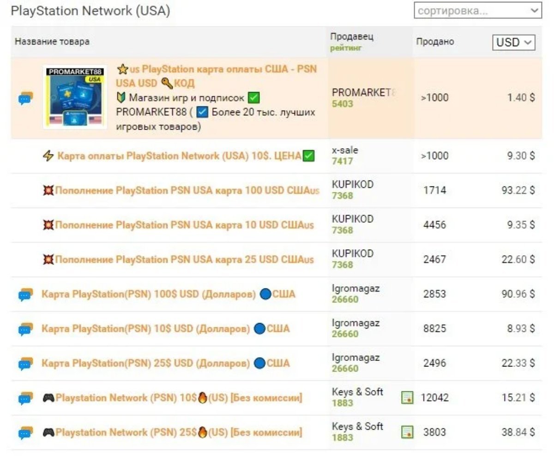Click KUPIKOD seller in 10 USD row
Image resolution: width=554 pixels, height=456 pixels.
coord(353,219)
